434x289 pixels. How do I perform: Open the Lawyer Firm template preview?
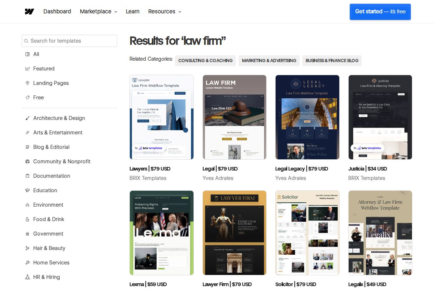coord(234,233)
